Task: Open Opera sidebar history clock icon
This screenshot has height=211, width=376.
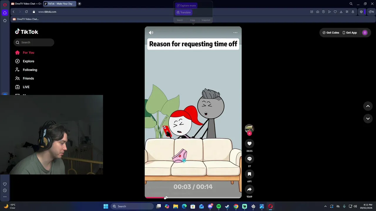Action: pyautogui.click(x=5, y=190)
